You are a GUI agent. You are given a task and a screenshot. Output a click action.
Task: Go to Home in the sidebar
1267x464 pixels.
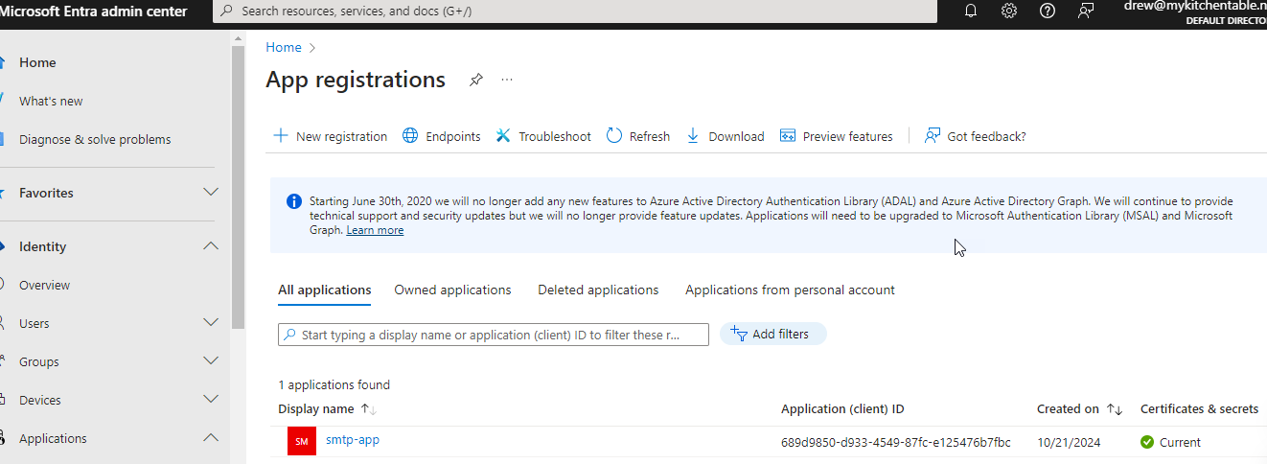pyautogui.click(x=37, y=62)
